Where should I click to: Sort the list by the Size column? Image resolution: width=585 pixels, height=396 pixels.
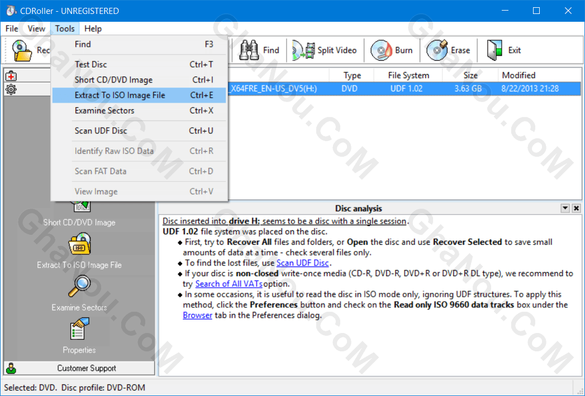(x=470, y=75)
